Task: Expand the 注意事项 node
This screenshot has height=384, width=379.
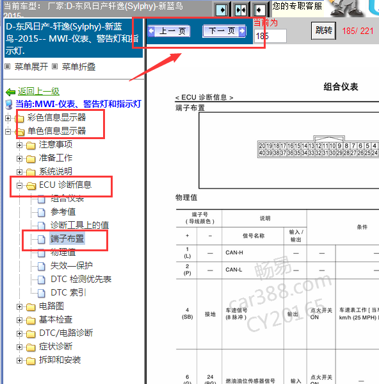Action: click(x=20, y=146)
